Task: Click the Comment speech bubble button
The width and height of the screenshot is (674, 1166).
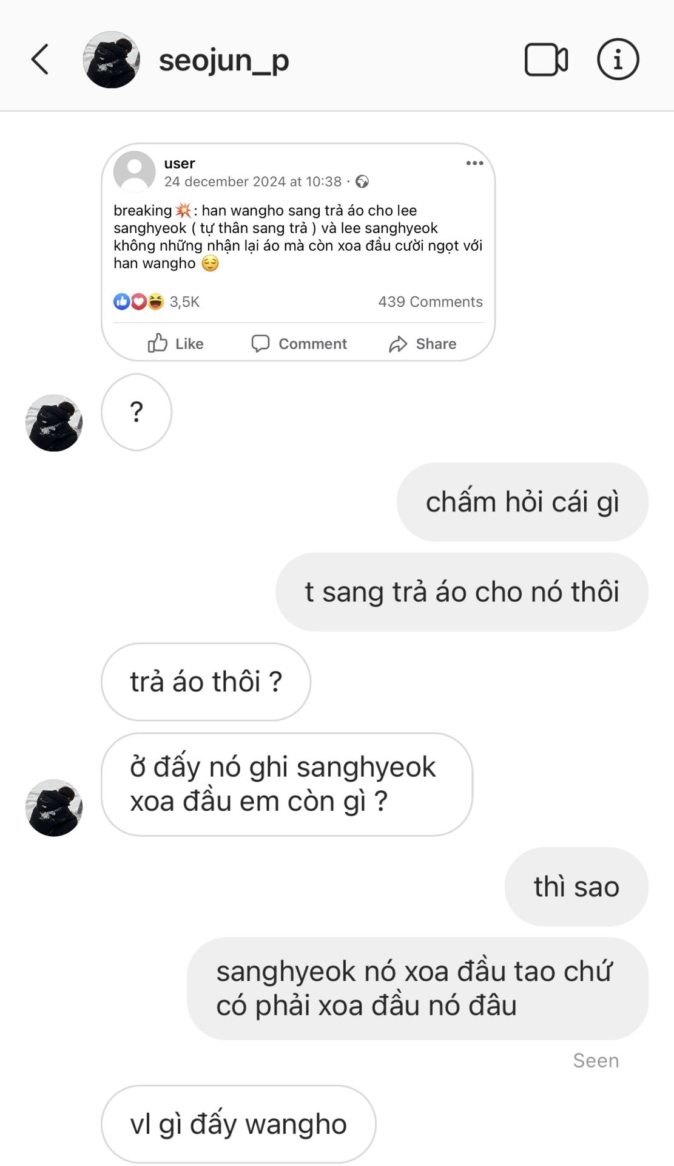Action: coord(299,344)
